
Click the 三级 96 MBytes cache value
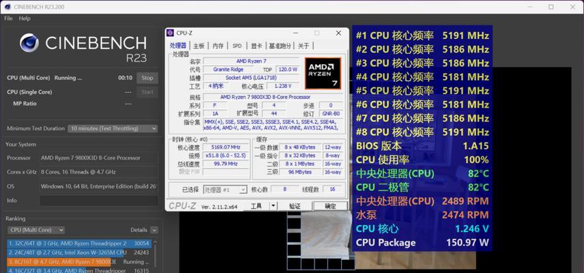[300, 172]
